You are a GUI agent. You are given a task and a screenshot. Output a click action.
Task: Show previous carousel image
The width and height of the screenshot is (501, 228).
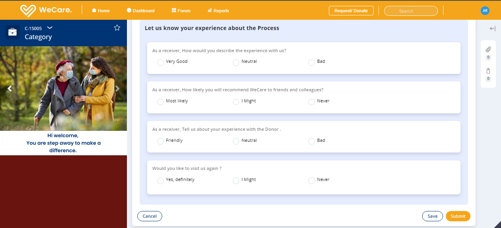[10, 89]
